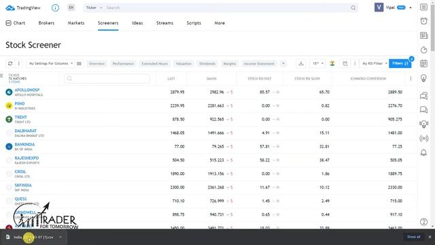Click the screener refresh icon

pos(10,63)
